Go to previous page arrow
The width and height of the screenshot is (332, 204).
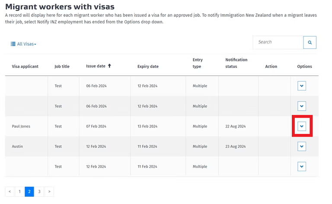(10, 191)
